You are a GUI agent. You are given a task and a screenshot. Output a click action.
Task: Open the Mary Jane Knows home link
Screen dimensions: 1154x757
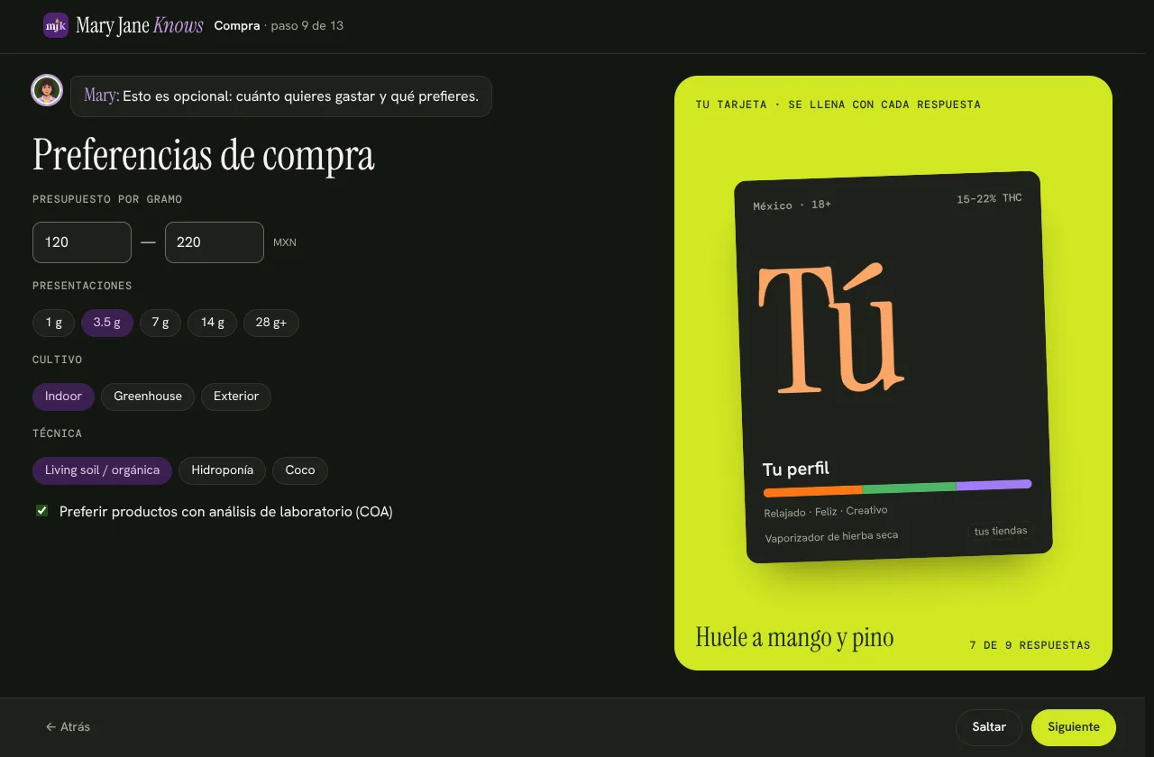click(124, 25)
